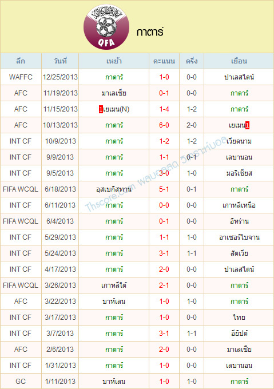Open the 2-0 score on 4/17/2013
Viewport: 274px width, 389px height.
click(164, 269)
